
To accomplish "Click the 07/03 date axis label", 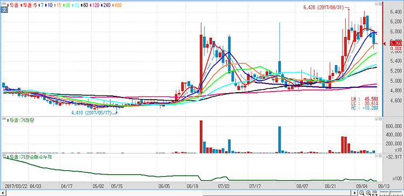I will [x=224, y=186].
